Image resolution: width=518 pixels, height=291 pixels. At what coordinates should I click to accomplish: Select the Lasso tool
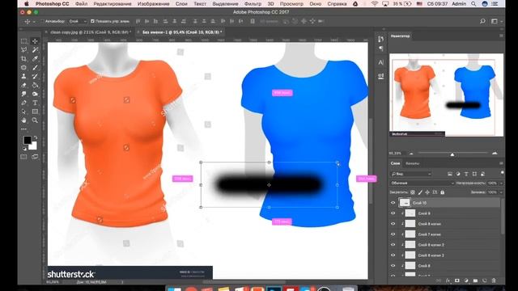click(x=23, y=50)
